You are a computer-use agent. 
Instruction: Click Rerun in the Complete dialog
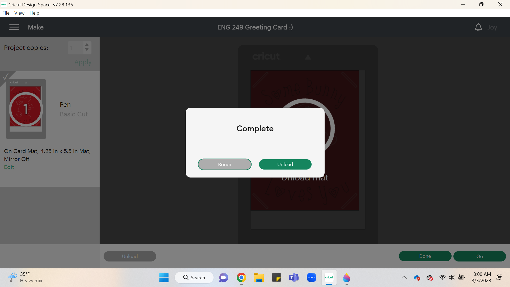(224, 164)
